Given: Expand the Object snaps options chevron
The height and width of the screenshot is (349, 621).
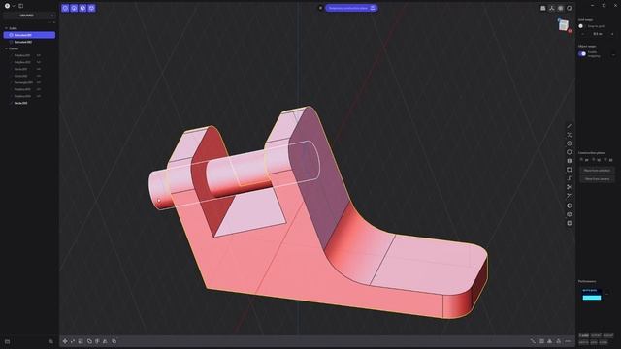Looking at the screenshot, I should (613, 54).
